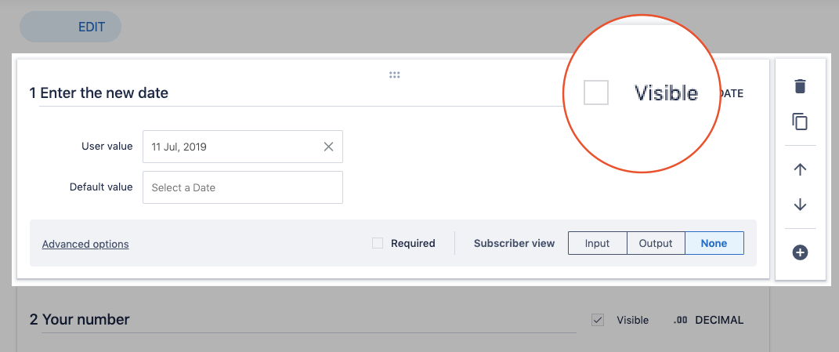Toggle the magnified Visible checkbox
Image resolution: width=839 pixels, height=352 pixels.
pos(596,93)
